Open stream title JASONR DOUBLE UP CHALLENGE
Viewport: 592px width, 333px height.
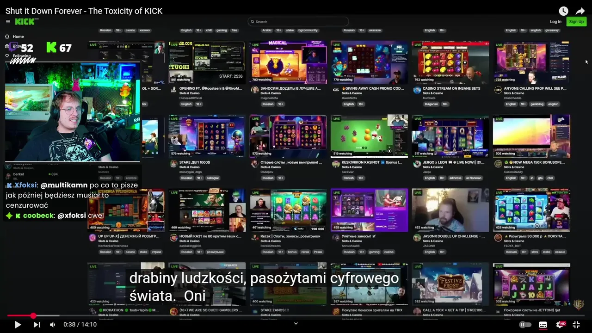(x=454, y=236)
